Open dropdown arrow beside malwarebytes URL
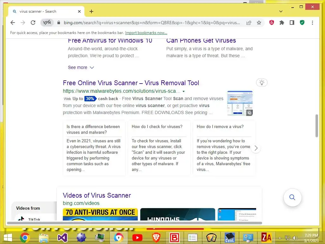 tap(183, 91)
